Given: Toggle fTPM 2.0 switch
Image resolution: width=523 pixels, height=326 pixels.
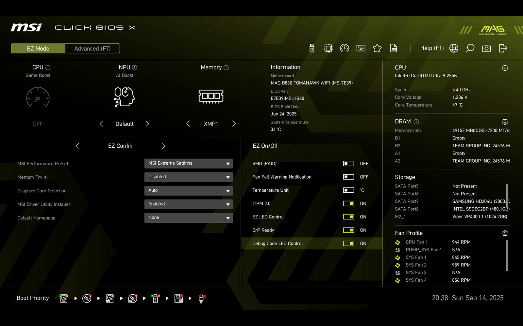Looking at the screenshot, I should [348, 204].
